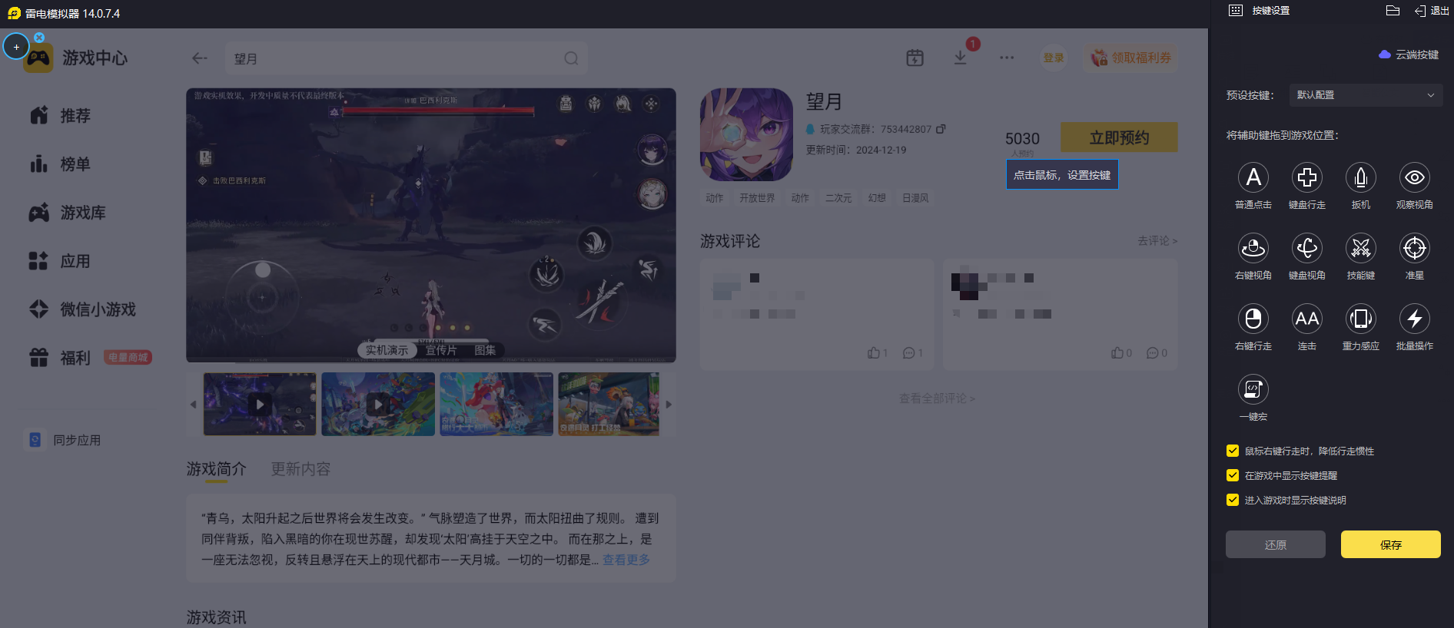This screenshot has height=628, width=1454.
Task: Like the first review
Action: [877, 353]
